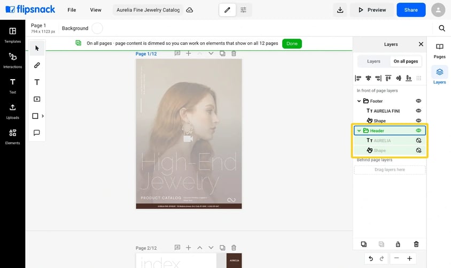The height and width of the screenshot is (268, 451).
Task: Delete Page 1/12
Action: pyautogui.click(x=234, y=53)
